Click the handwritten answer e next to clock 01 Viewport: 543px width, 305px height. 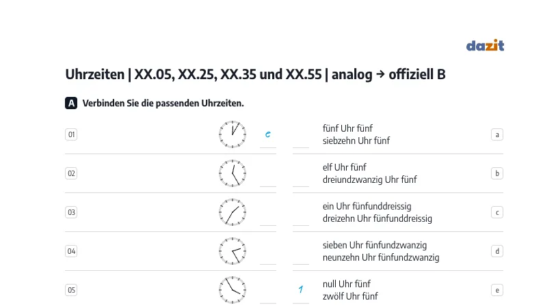(267, 134)
